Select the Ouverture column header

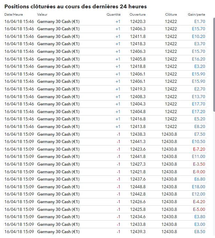137,15
